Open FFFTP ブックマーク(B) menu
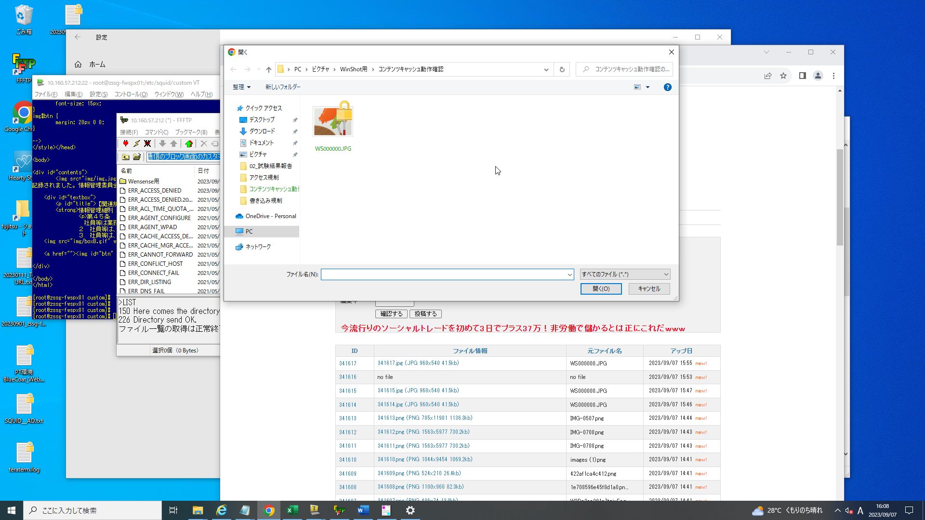The height and width of the screenshot is (520, 925). (191, 132)
